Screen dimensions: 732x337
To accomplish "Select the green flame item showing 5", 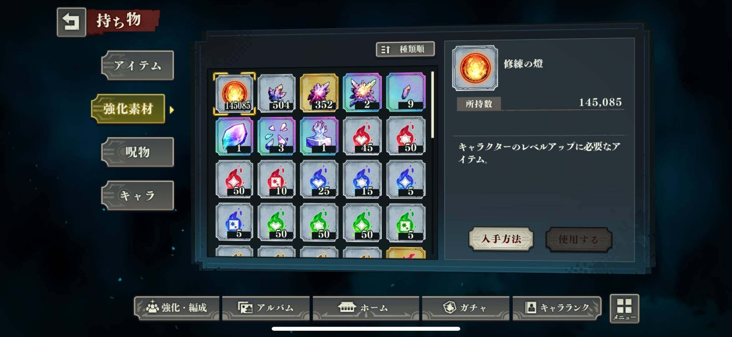I will coord(406,223).
